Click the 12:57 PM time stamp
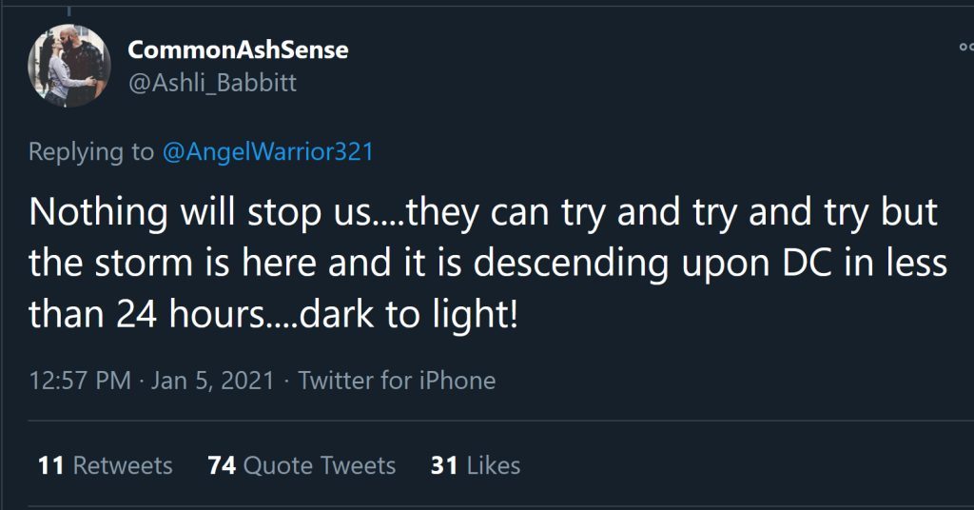This screenshot has width=974, height=510. coord(80,382)
